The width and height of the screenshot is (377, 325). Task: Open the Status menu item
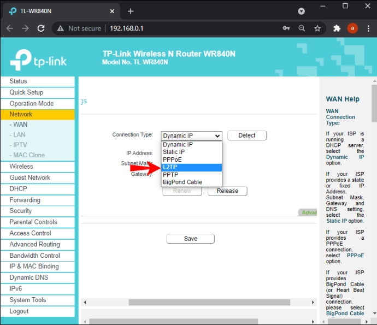tap(38, 81)
